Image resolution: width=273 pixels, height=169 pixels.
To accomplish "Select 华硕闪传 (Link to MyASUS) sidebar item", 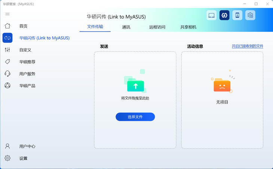I will pyautogui.click(x=45, y=38).
